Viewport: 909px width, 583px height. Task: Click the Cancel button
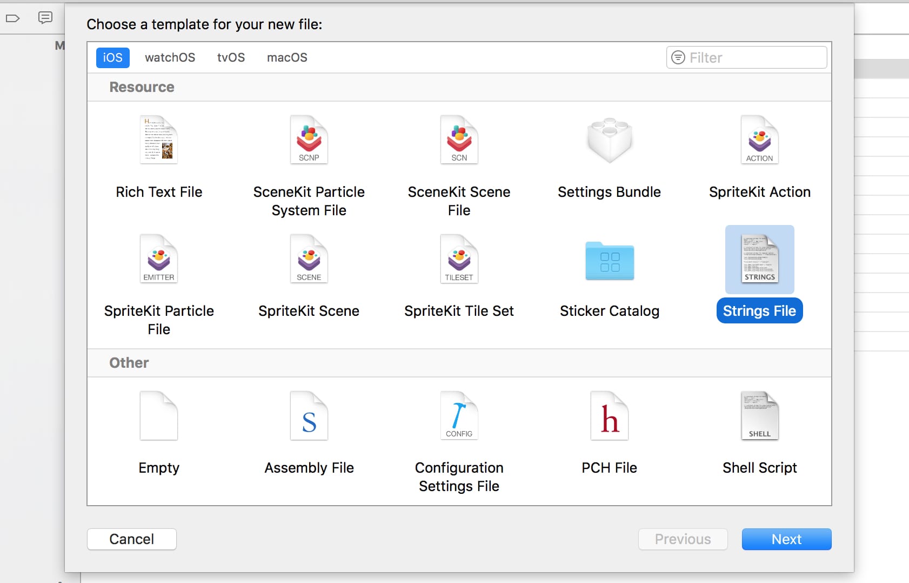click(x=132, y=539)
